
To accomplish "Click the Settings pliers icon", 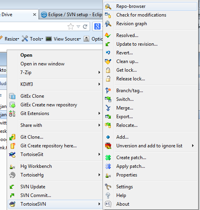I will click(x=108, y=187).
